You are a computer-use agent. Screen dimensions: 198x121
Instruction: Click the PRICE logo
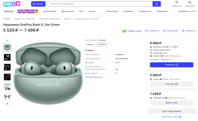12,4
